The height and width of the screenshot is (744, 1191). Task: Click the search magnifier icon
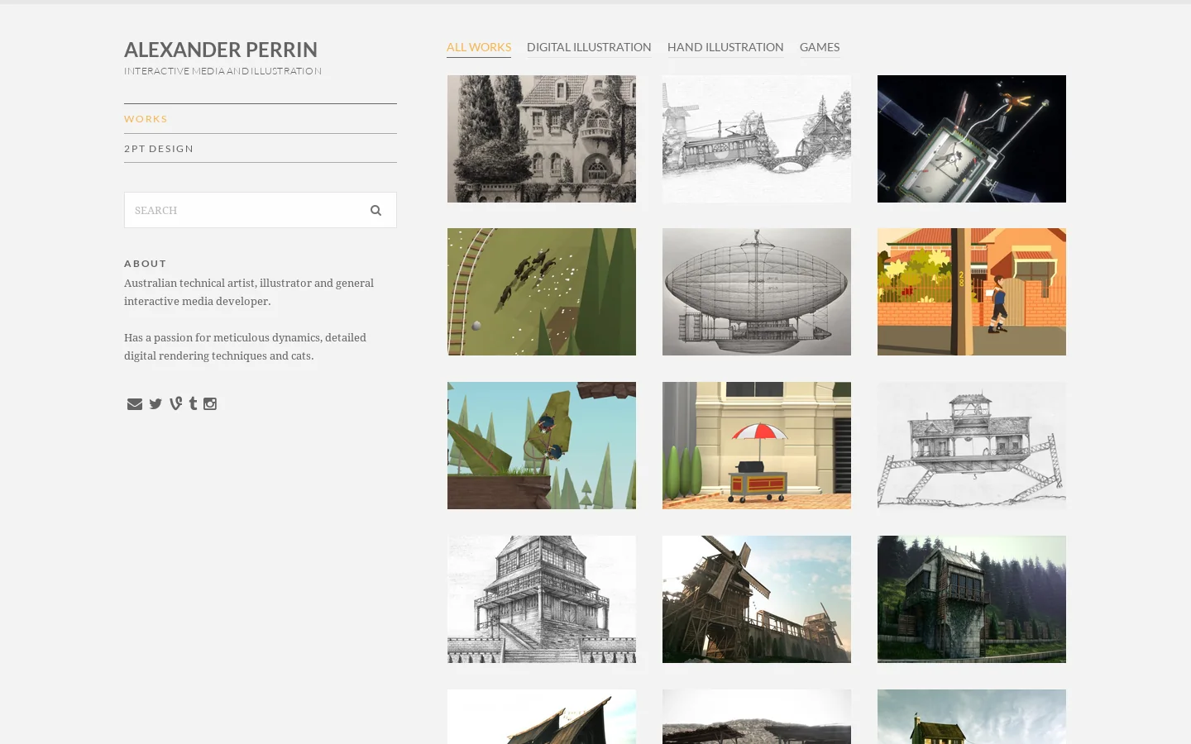click(375, 210)
